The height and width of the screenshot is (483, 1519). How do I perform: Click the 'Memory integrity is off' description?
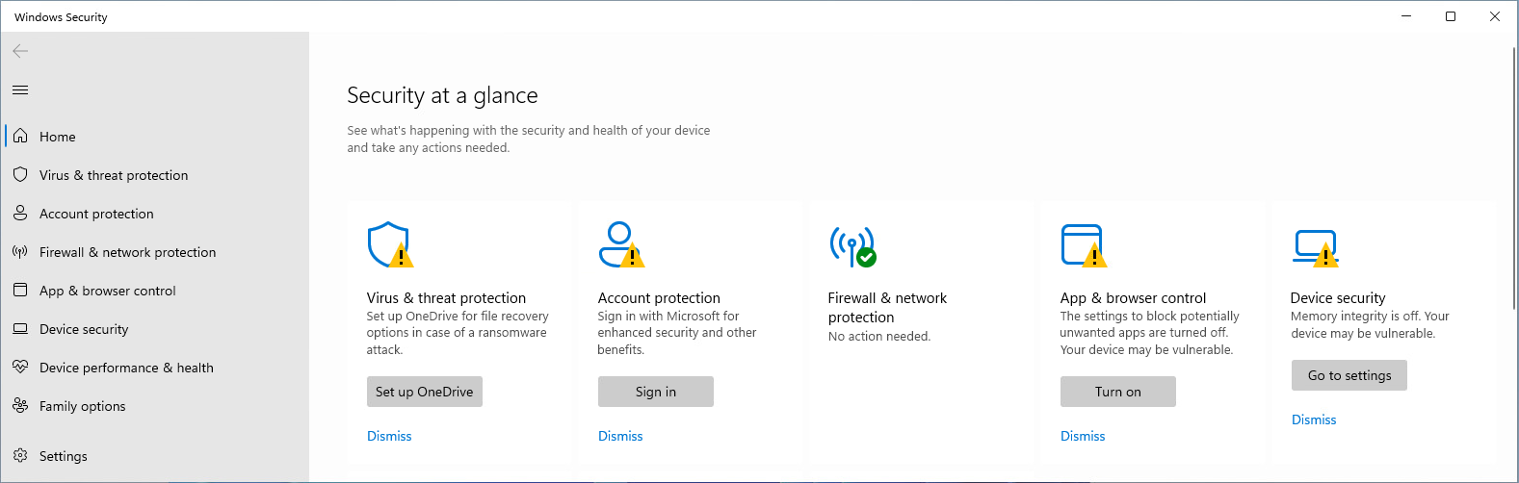tap(1370, 325)
